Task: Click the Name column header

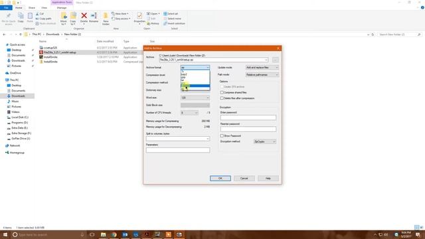Action: [42, 41]
